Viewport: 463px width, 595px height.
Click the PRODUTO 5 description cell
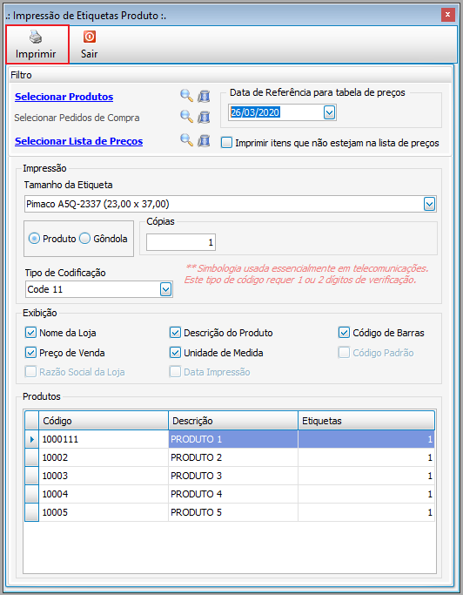coord(233,512)
